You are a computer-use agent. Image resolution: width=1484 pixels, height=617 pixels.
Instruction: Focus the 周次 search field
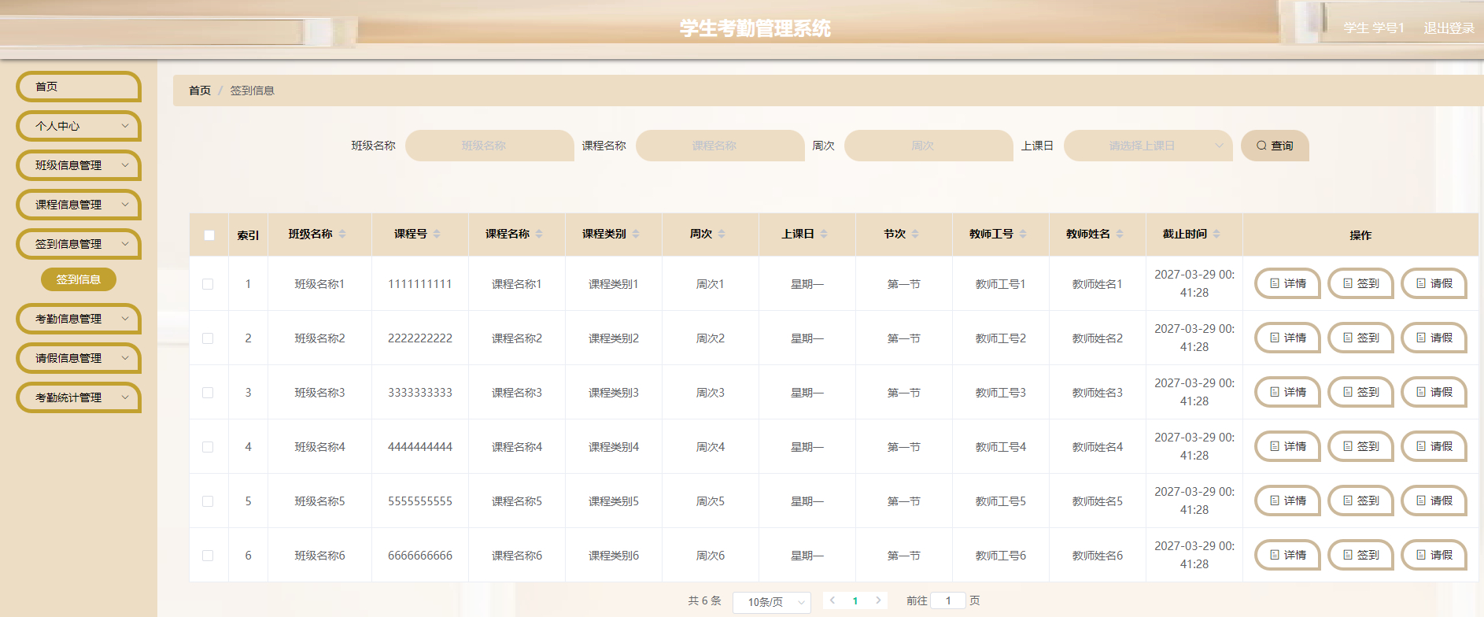tap(928, 146)
